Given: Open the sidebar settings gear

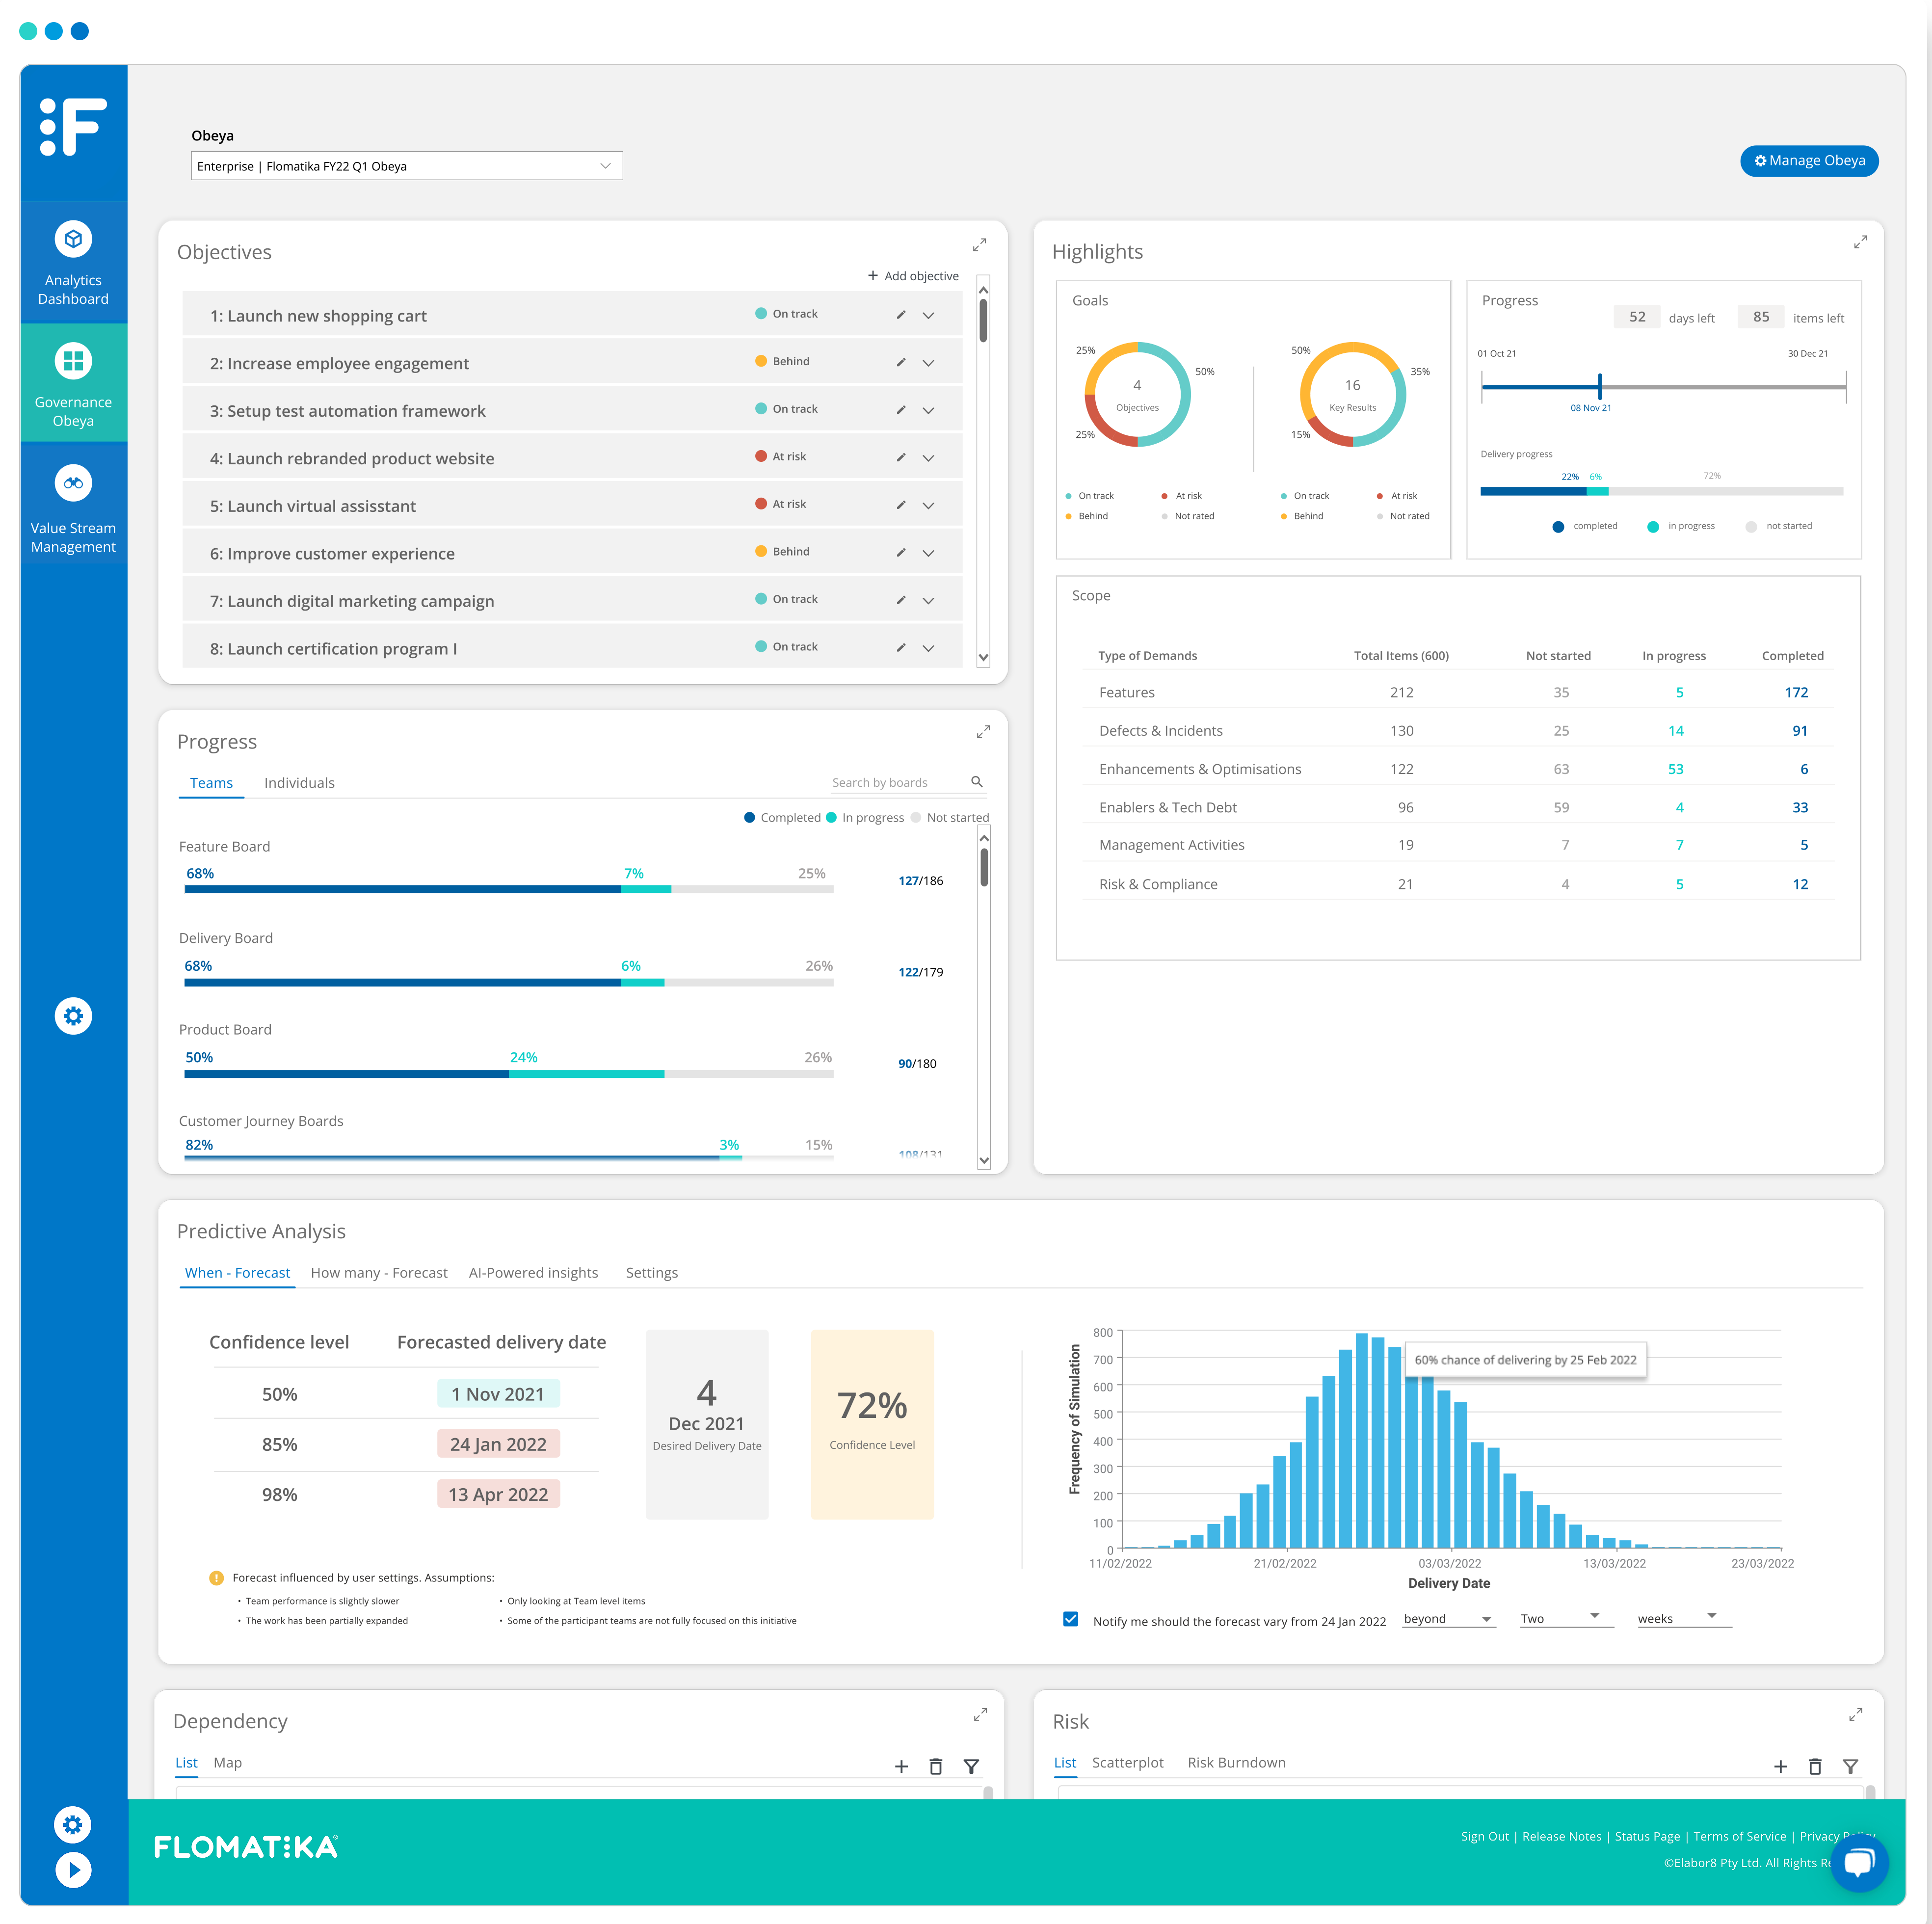Looking at the screenshot, I should (73, 1015).
